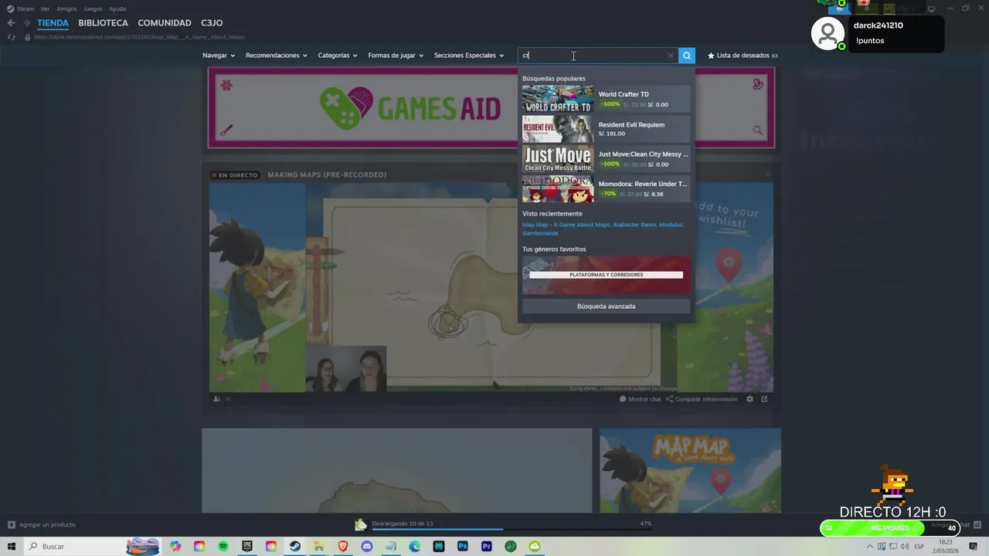Open the Amigos menu

[66, 8]
